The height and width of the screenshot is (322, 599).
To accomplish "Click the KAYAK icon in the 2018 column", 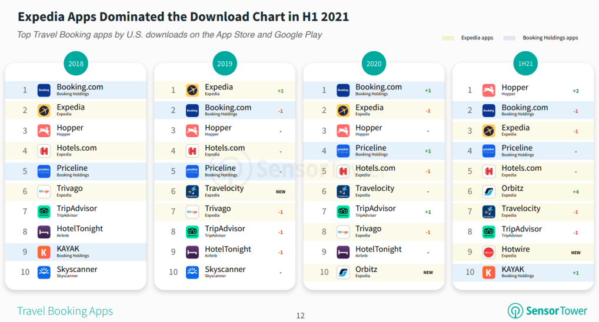I will (44, 252).
